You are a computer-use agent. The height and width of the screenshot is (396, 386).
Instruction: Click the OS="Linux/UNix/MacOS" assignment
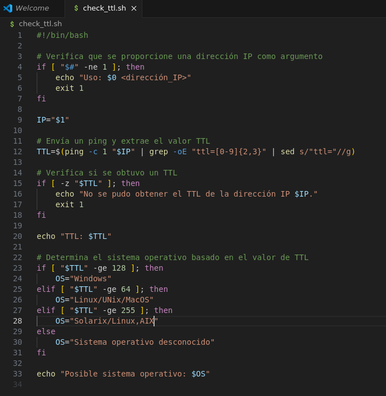(105, 300)
